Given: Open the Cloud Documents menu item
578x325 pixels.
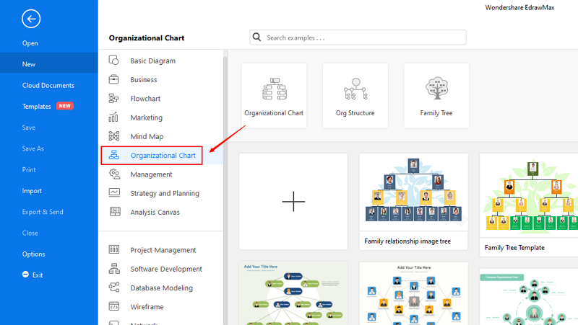Looking at the screenshot, I should [48, 85].
